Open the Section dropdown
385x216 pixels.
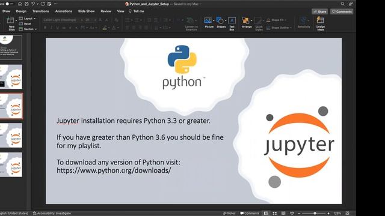[28, 29]
